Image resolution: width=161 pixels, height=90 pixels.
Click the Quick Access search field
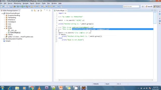[131, 6]
